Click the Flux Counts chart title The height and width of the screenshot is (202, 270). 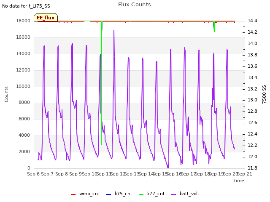click(135, 5)
